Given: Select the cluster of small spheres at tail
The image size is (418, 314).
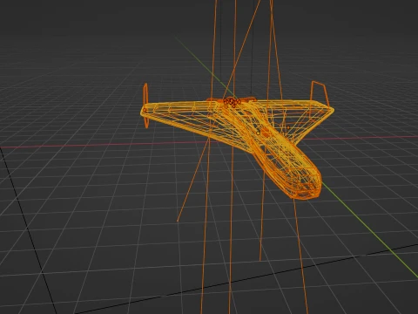Looking at the screenshot, I should [x=232, y=102].
